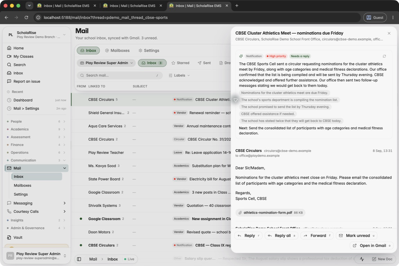Open the ScholaRise branch switcher dropdown
Image resolution: width=399 pixels, height=266 pixels.
[x=36, y=35]
